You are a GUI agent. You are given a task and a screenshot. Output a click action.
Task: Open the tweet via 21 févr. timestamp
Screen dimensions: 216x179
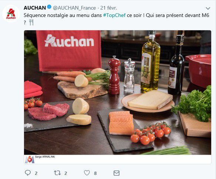click(x=108, y=8)
